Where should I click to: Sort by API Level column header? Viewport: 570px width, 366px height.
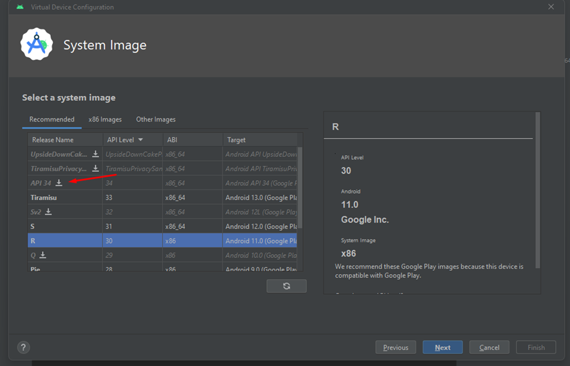pyautogui.click(x=125, y=140)
